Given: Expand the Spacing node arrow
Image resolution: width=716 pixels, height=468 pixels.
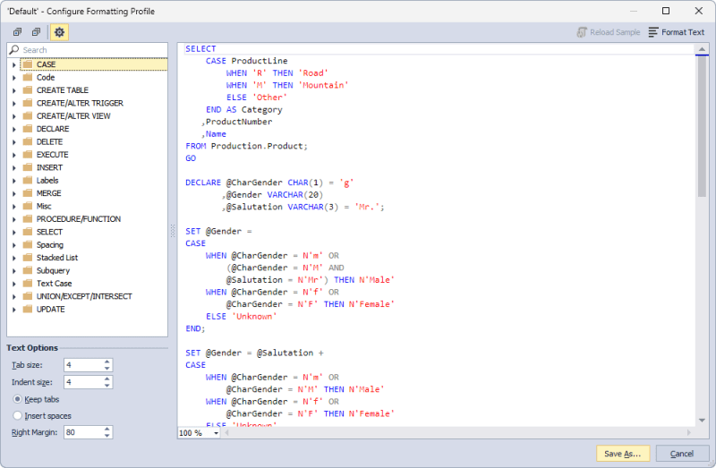Looking at the screenshot, I should (13, 244).
